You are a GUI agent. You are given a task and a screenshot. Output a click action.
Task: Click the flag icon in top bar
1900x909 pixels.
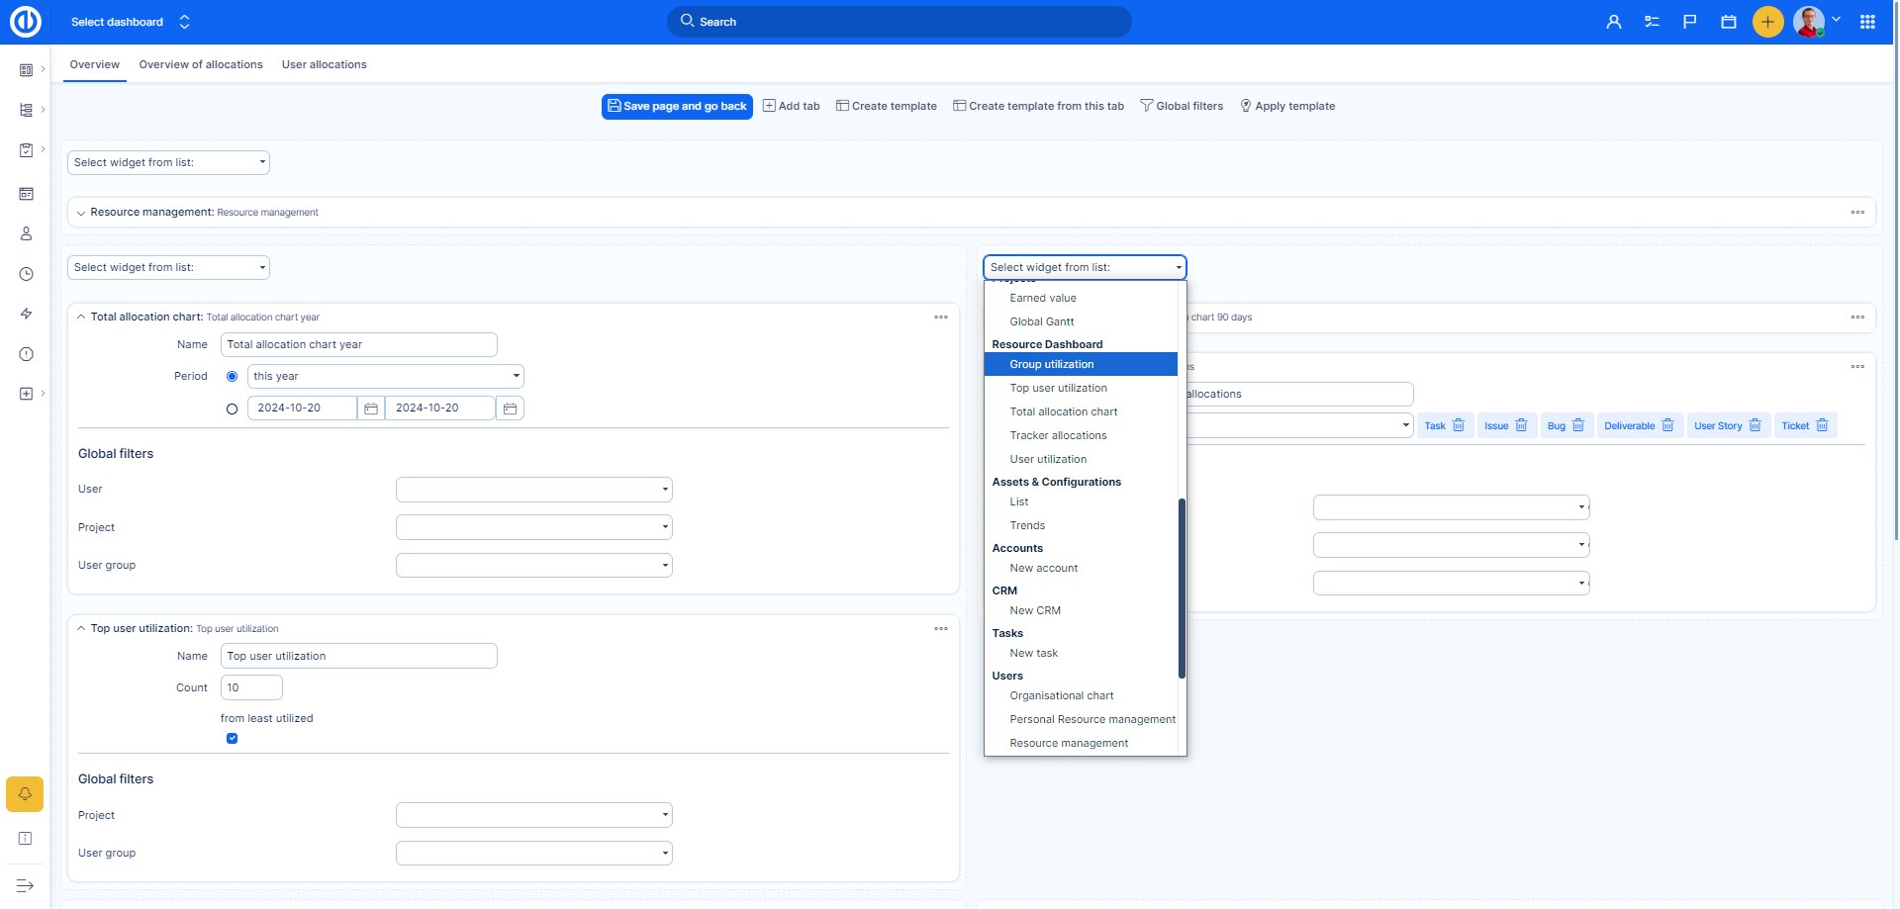pos(1690,22)
